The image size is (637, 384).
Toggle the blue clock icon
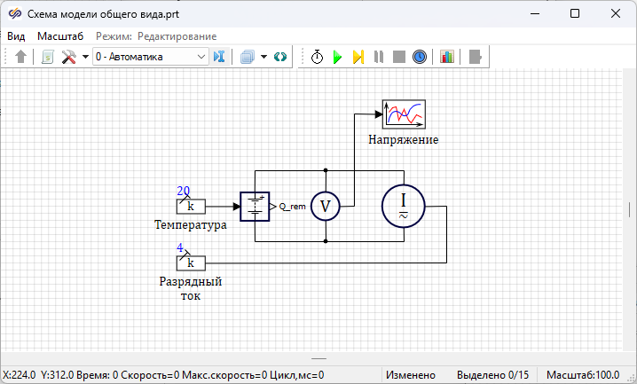pos(420,57)
